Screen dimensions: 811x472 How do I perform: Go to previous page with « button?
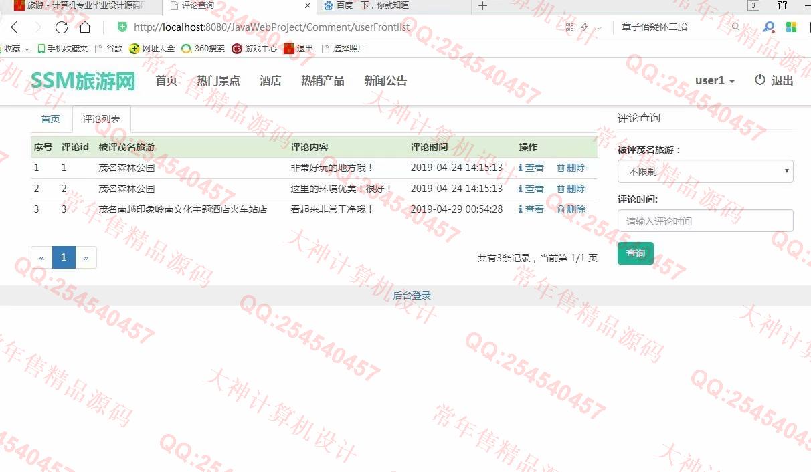[x=41, y=257]
